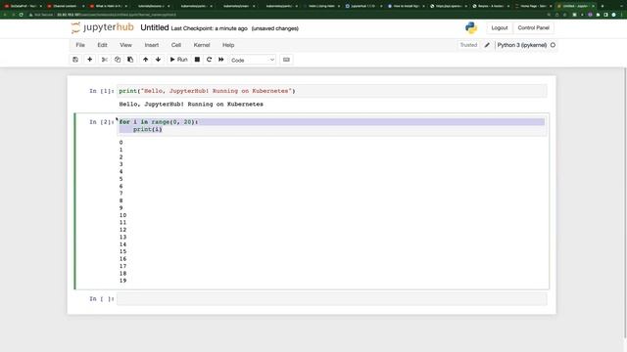Restart the kernel with circular arrow icon
The width and height of the screenshot is (627, 352).
click(x=209, y=60)
